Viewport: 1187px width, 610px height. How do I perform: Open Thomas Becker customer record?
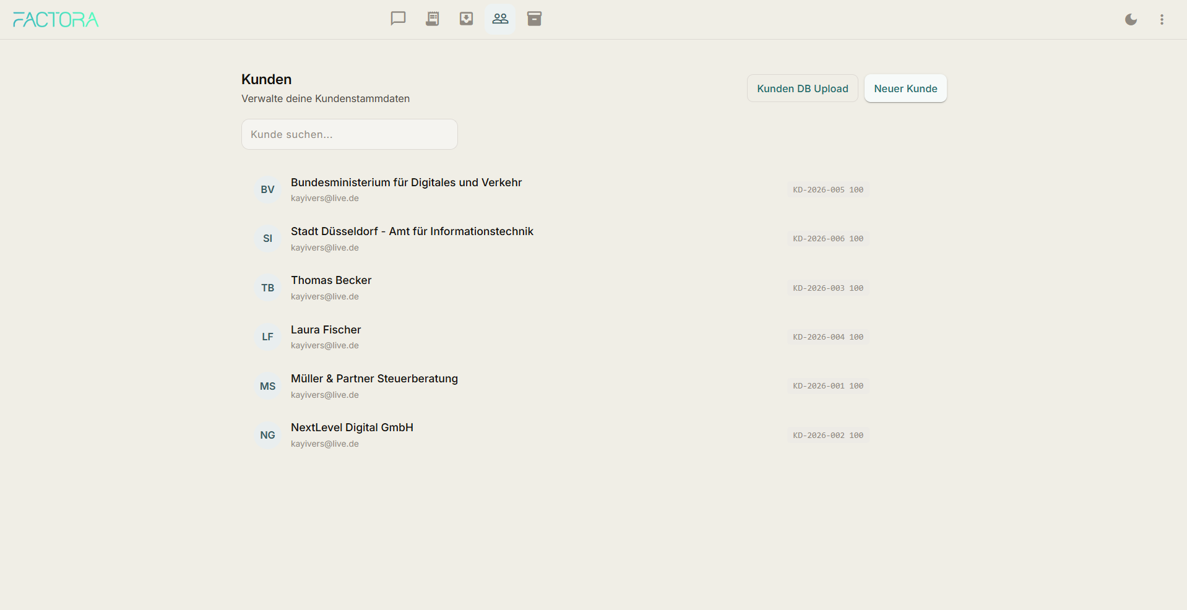pos(331,280)
